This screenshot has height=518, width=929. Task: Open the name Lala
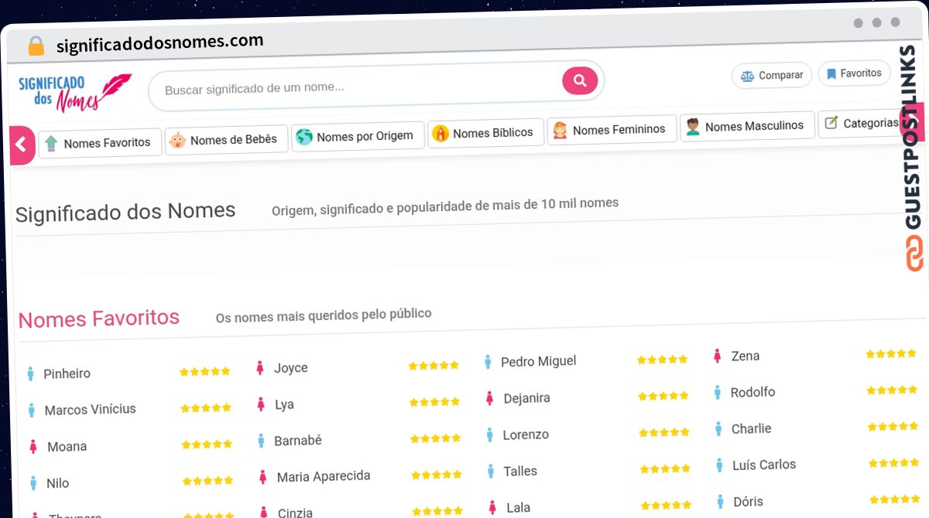(x=519, y=508)
